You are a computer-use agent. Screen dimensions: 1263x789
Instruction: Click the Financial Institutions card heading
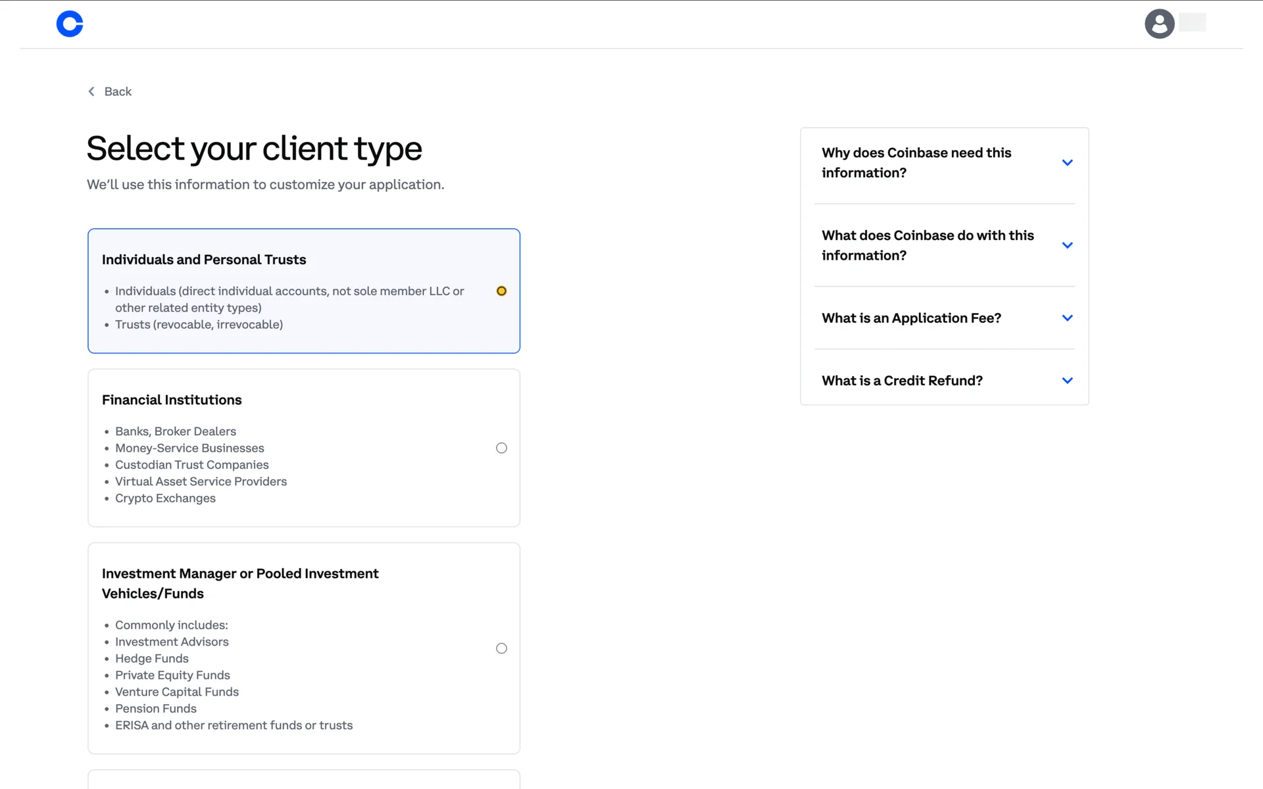pos(172,400)
